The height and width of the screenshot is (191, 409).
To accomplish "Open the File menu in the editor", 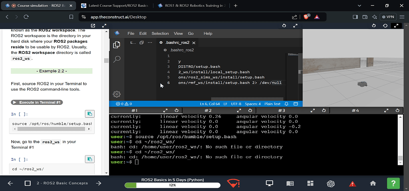I will click(x=131, y=33).
